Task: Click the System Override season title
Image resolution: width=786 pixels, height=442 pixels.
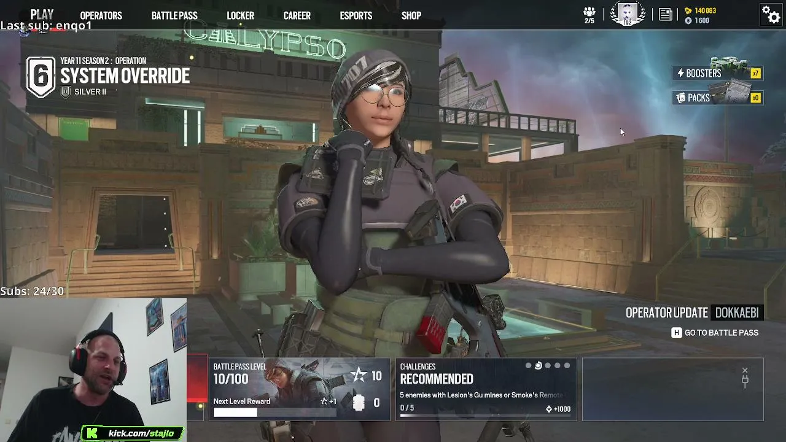Action: click(125, 76)
